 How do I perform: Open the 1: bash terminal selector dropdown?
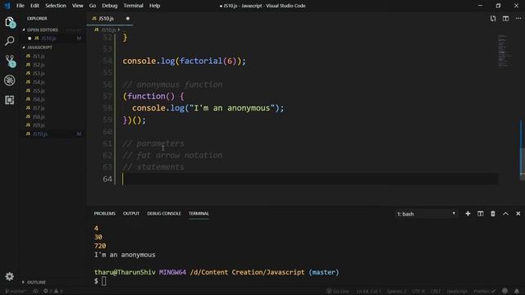coord(427,214)
